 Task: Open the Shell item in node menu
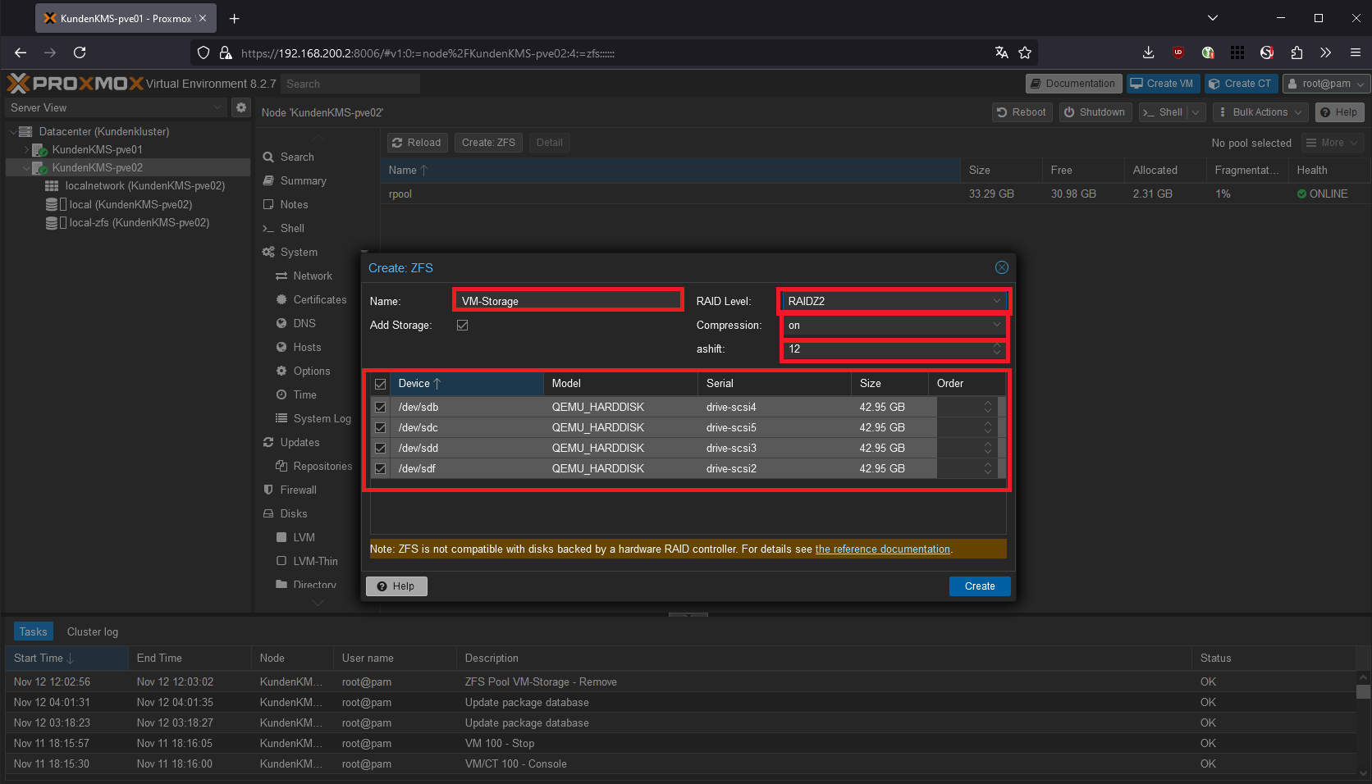(292, 228)
